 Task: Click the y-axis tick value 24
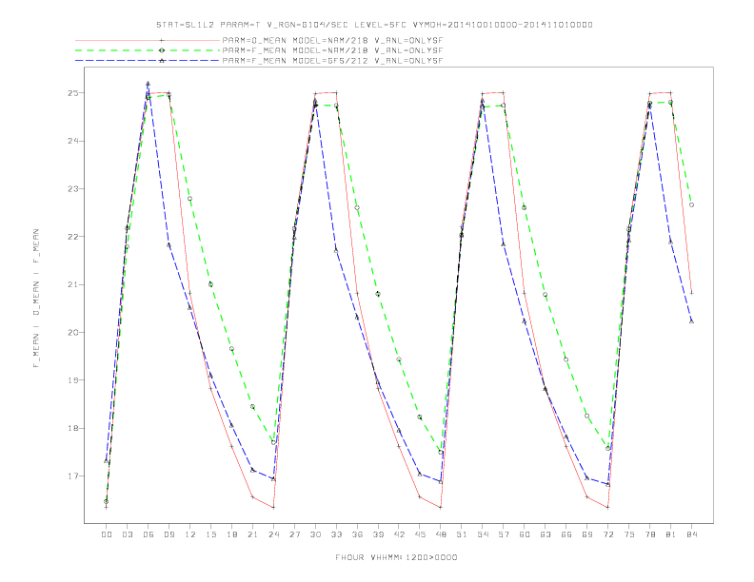coord(73,141)
